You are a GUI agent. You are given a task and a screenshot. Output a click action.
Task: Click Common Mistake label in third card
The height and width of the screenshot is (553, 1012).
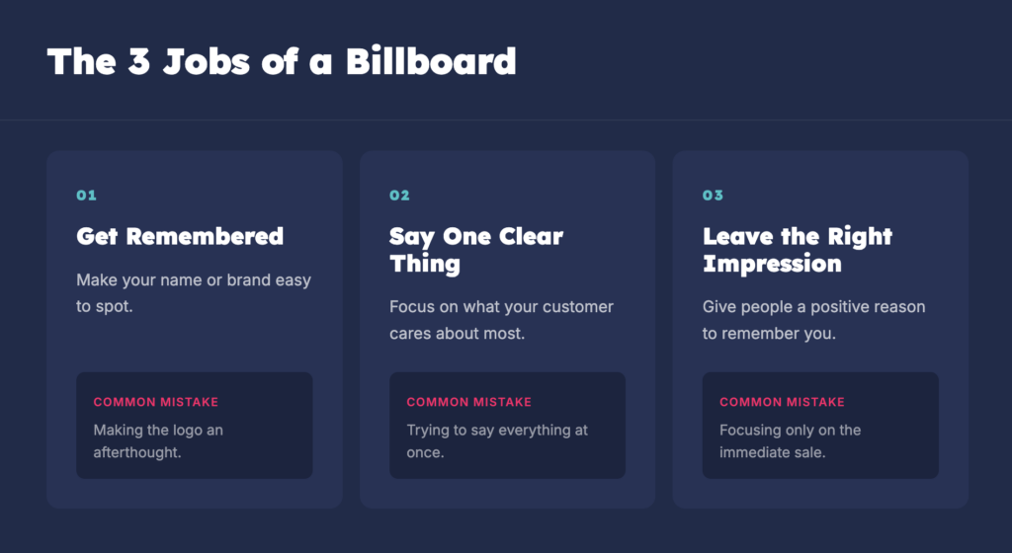point(783,402)
